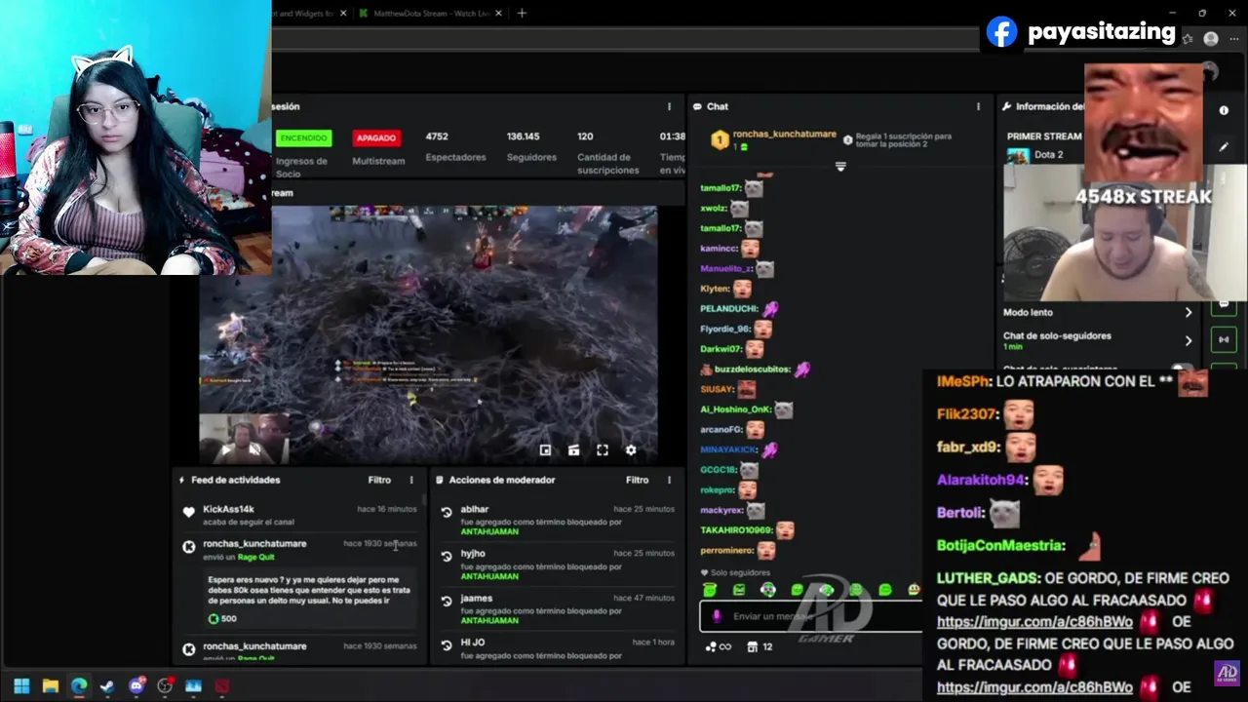This screenshot has width=1248, height=702.
Task: Open browser profile avatar
Action: tap(1211, 39)
